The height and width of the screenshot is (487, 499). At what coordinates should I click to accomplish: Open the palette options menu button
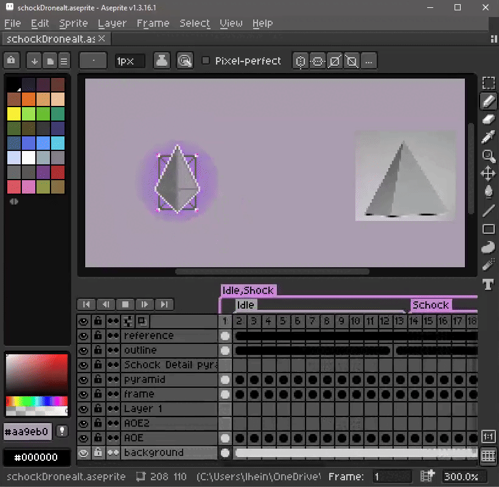64,61
